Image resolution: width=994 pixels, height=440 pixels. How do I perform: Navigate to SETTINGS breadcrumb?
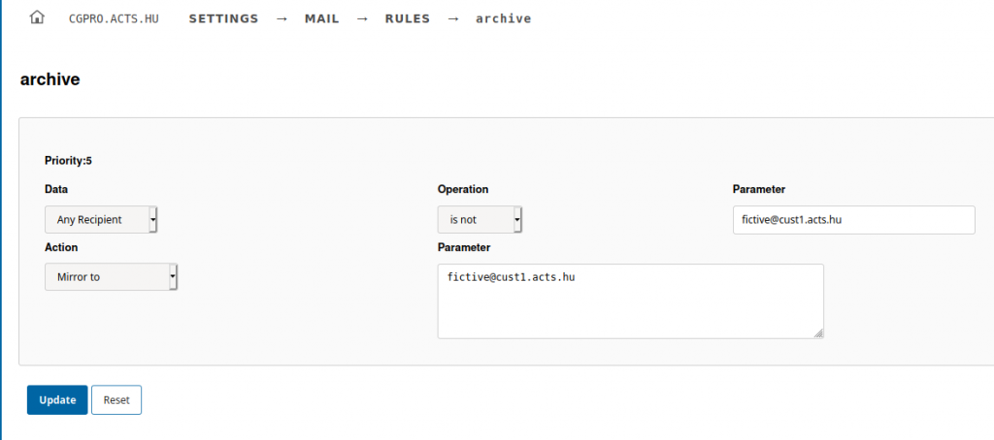click(224, 19)
